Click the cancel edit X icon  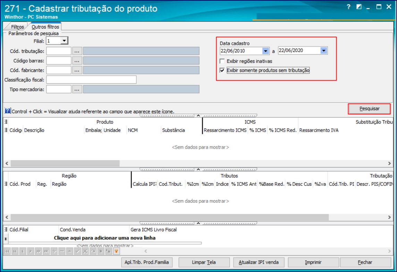86,252
